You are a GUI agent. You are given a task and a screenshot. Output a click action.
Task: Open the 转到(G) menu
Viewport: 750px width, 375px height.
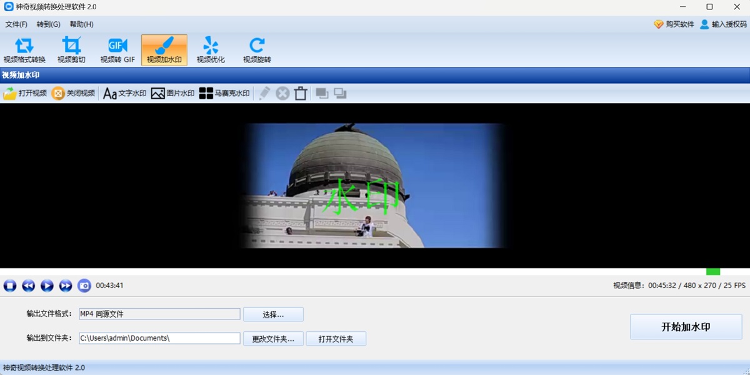pyautogui.click(x=49, y=24)
